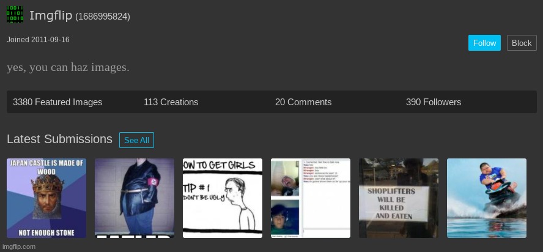Click the Imgflip username heading
543x252 pixels.
51,16
